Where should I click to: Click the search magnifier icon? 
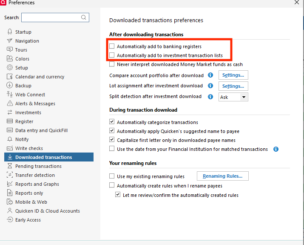84,17
